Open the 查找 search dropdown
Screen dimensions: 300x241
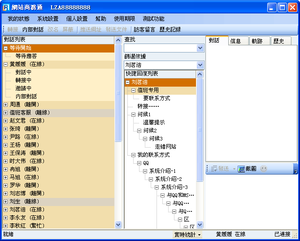(x=200, y=48)
